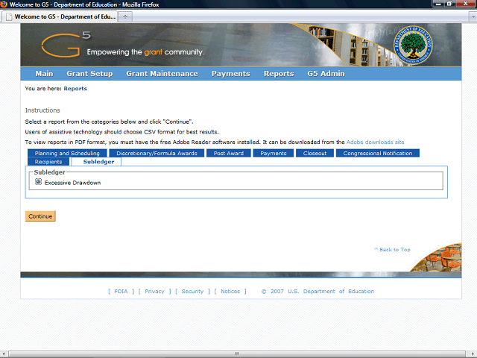Restore down the Firefox window
Screen dimensions: 477x358
(x=449, y=4)
